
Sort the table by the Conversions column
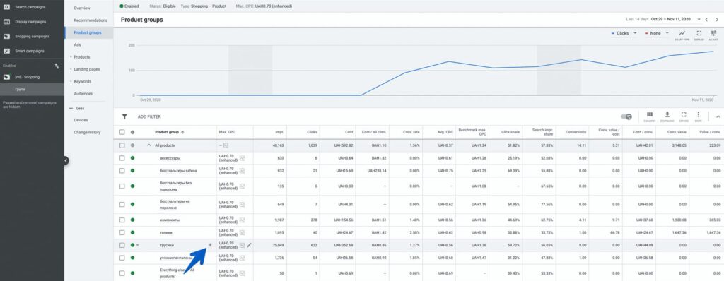coord(576,132)
